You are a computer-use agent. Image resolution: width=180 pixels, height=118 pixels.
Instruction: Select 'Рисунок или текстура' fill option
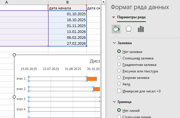119,71
